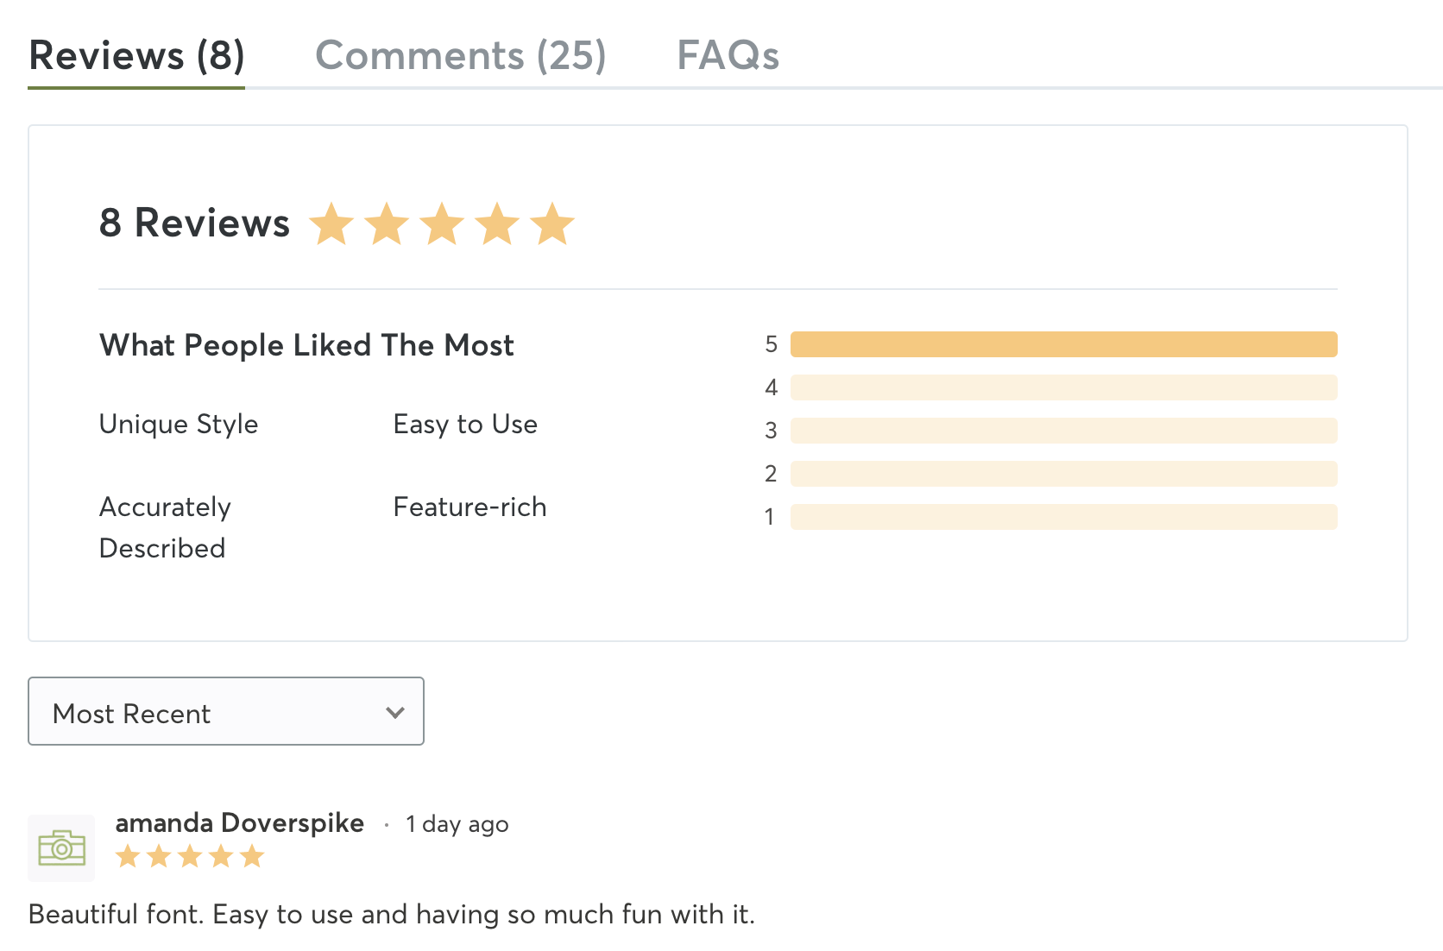The width and height of the screenshot is (1443, 951).
Task: Click the Unique Style label
Action: point(179,425)
